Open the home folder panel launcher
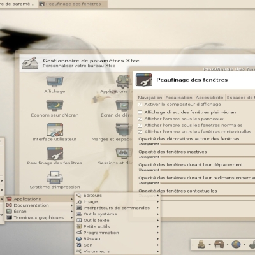This screenshot has width=255, height=255. (219, 244)
